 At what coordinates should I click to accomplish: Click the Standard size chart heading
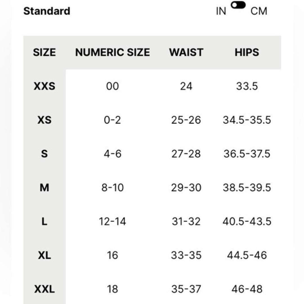point(47,11)
